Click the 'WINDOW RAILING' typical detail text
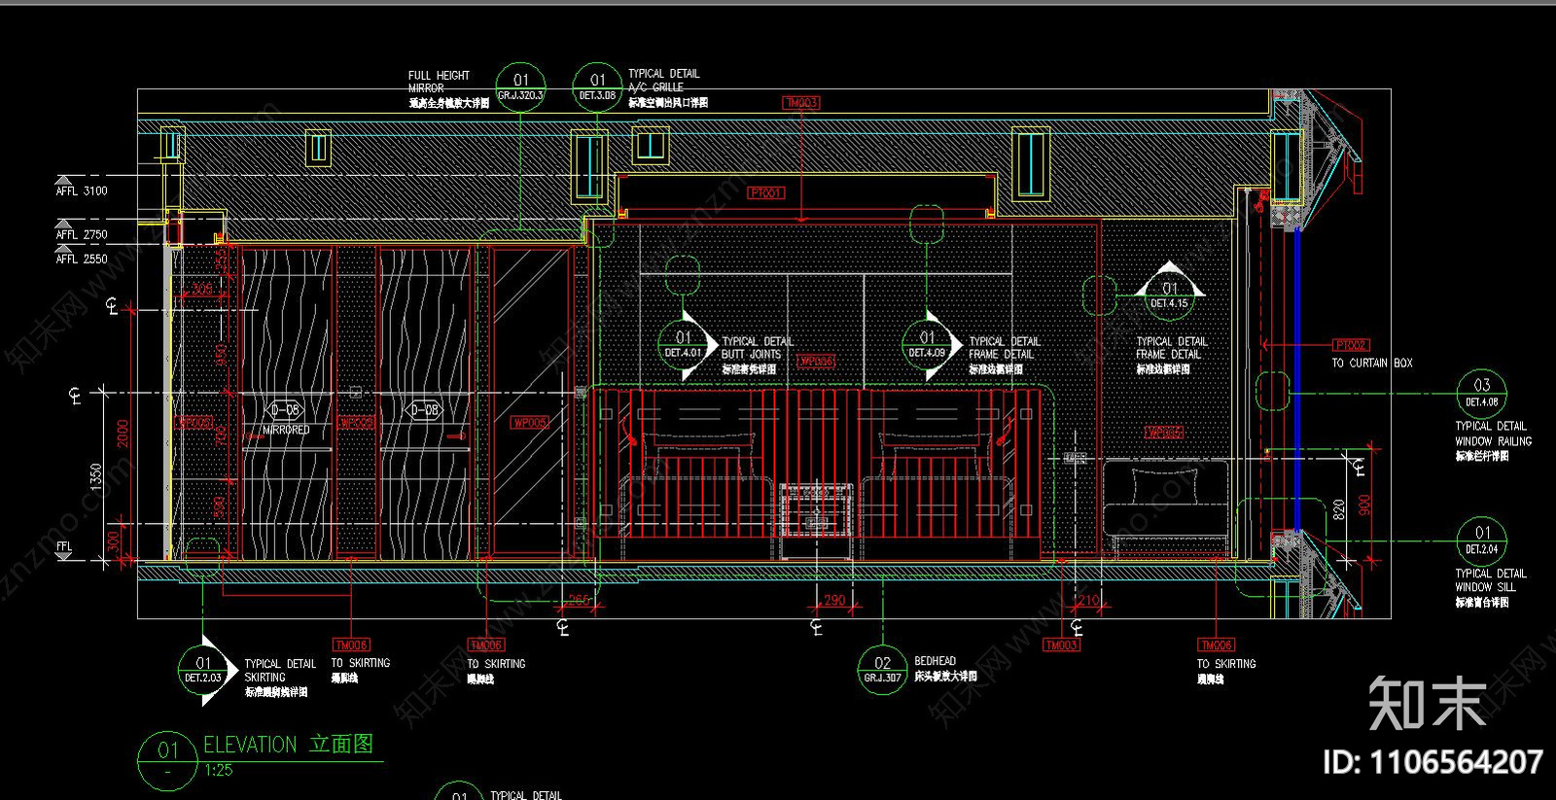This screenshot has height=800, width=1556. pyautogui.click(x=1494, y=441)
